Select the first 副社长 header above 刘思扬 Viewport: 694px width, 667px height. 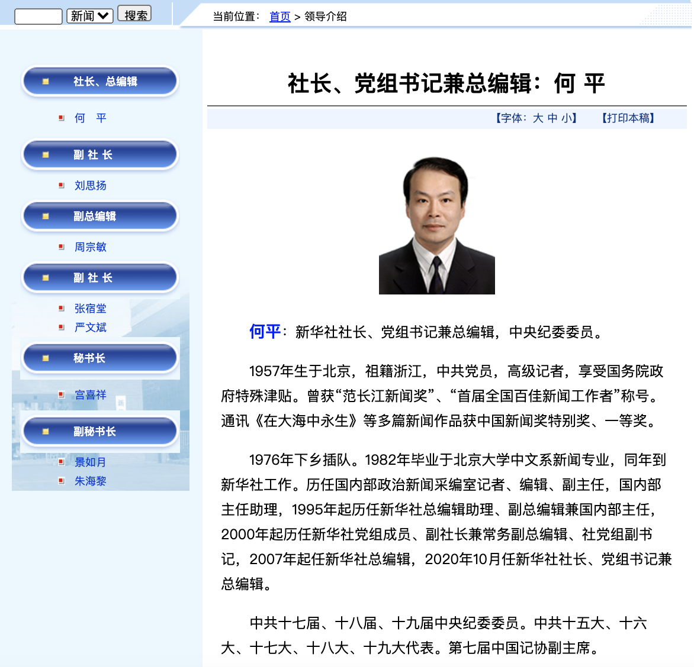click(100, 155)
